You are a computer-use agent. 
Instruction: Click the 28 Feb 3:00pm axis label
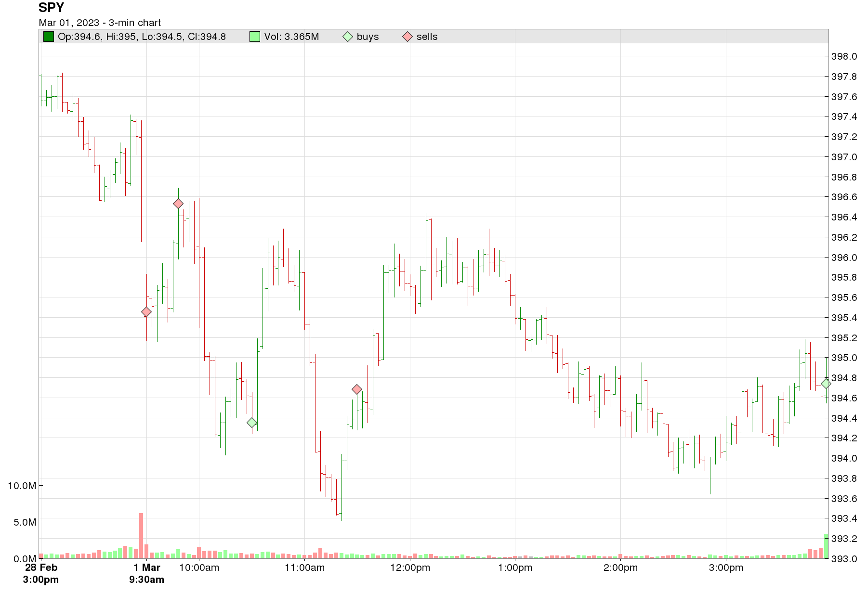(41, 573)
